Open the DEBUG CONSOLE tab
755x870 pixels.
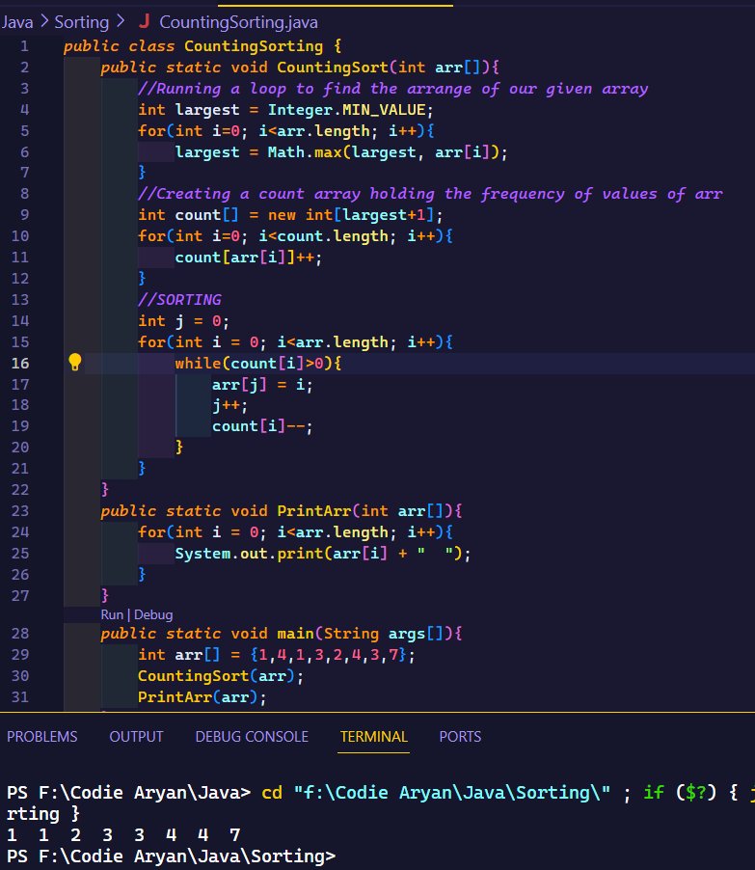click(252, 736)
